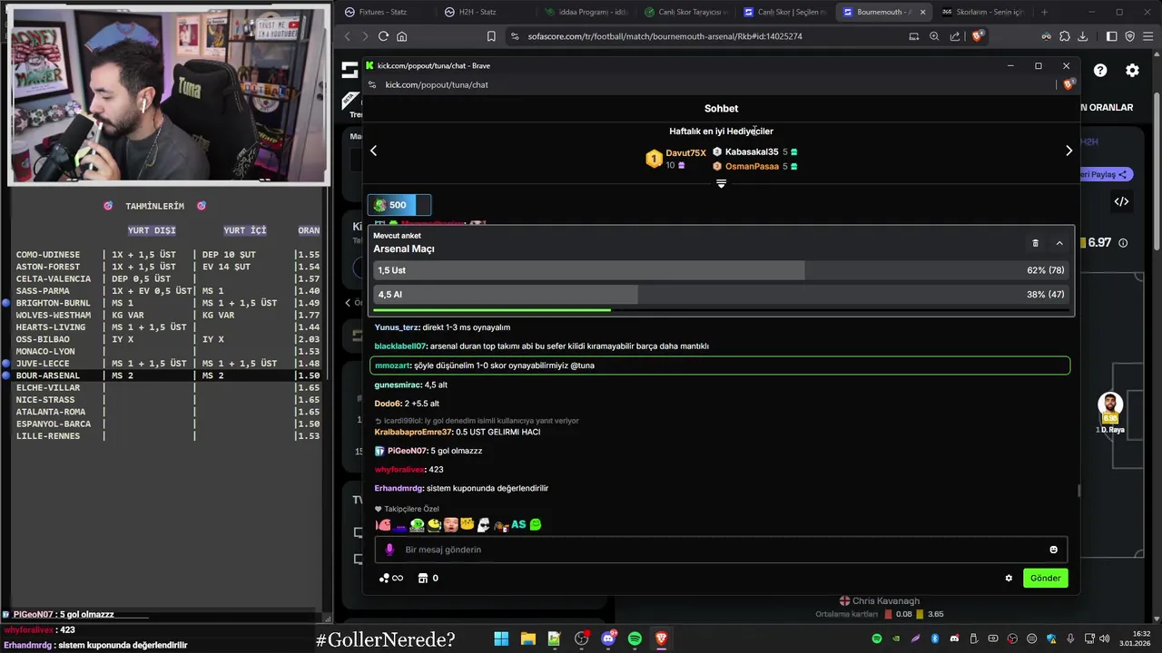
Task: Open the channel points infinity icon
Action: point(391,578)
